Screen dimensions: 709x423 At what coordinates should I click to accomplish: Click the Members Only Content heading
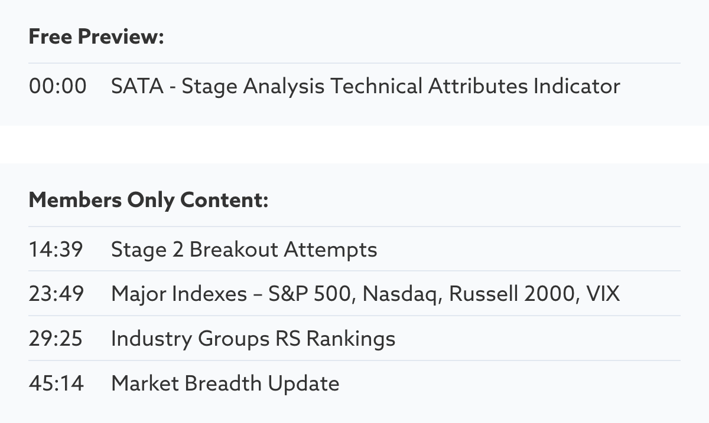[148, 200]
